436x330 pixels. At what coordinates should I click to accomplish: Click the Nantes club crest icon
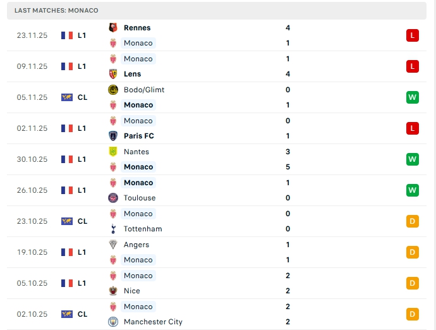(x=113, y=152)
